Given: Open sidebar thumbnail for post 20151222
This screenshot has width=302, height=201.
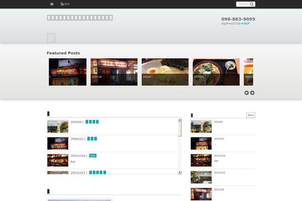Looking at the screenshot, I should click(x=201, y=177).
